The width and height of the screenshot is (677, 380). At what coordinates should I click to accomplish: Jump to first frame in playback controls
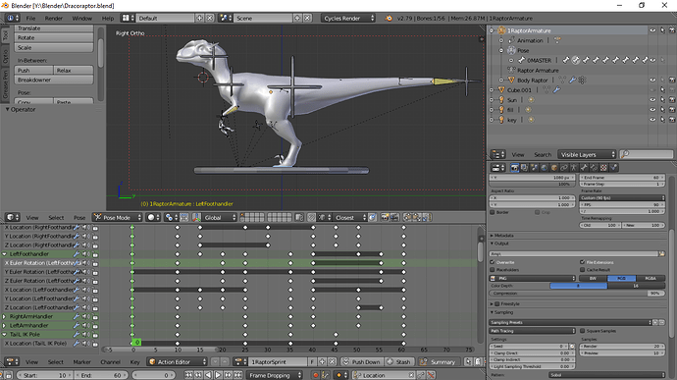coord(188,375)
